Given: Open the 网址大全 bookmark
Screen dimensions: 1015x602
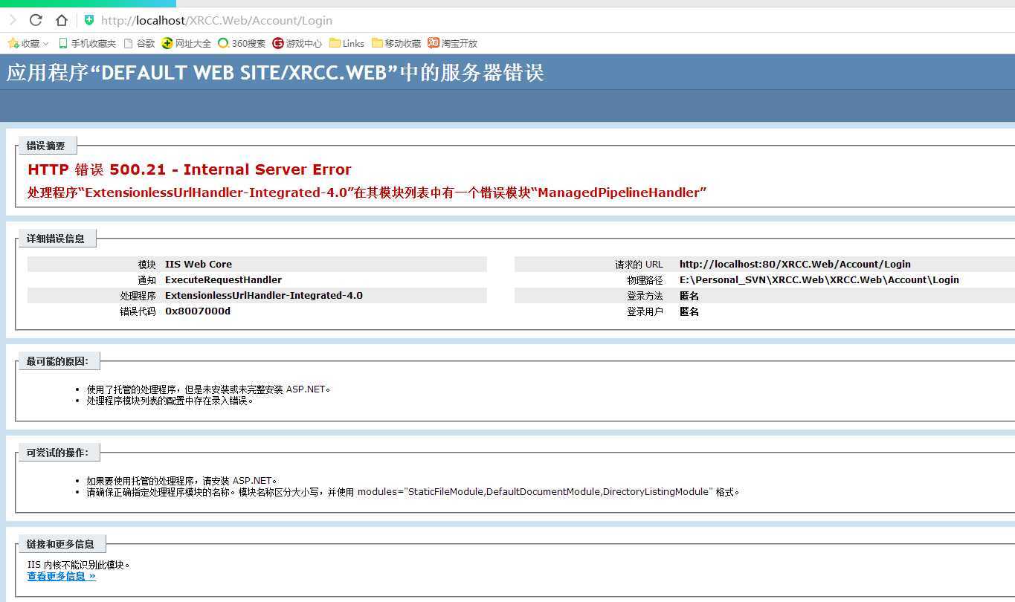Looking at the screenshot, I should click(186, 43).
